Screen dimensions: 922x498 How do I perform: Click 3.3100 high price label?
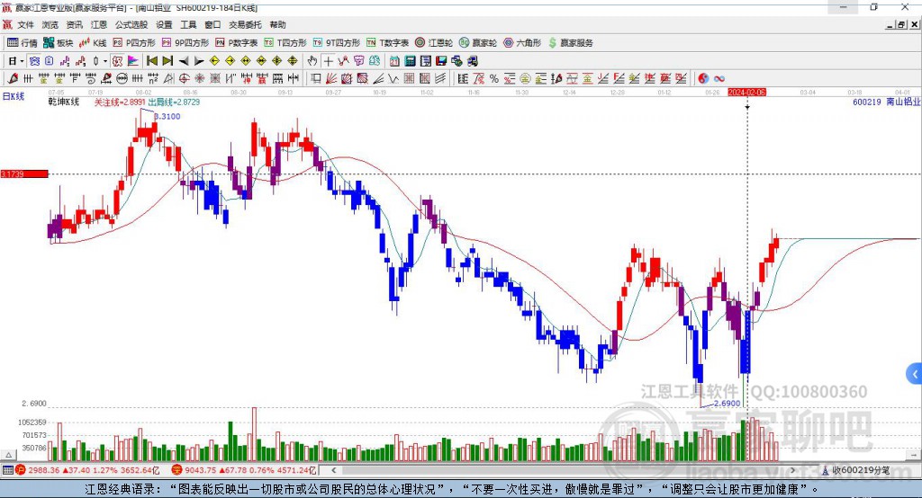[167, 116]
